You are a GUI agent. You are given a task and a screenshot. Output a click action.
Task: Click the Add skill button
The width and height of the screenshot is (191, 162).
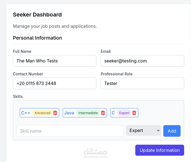172,131
